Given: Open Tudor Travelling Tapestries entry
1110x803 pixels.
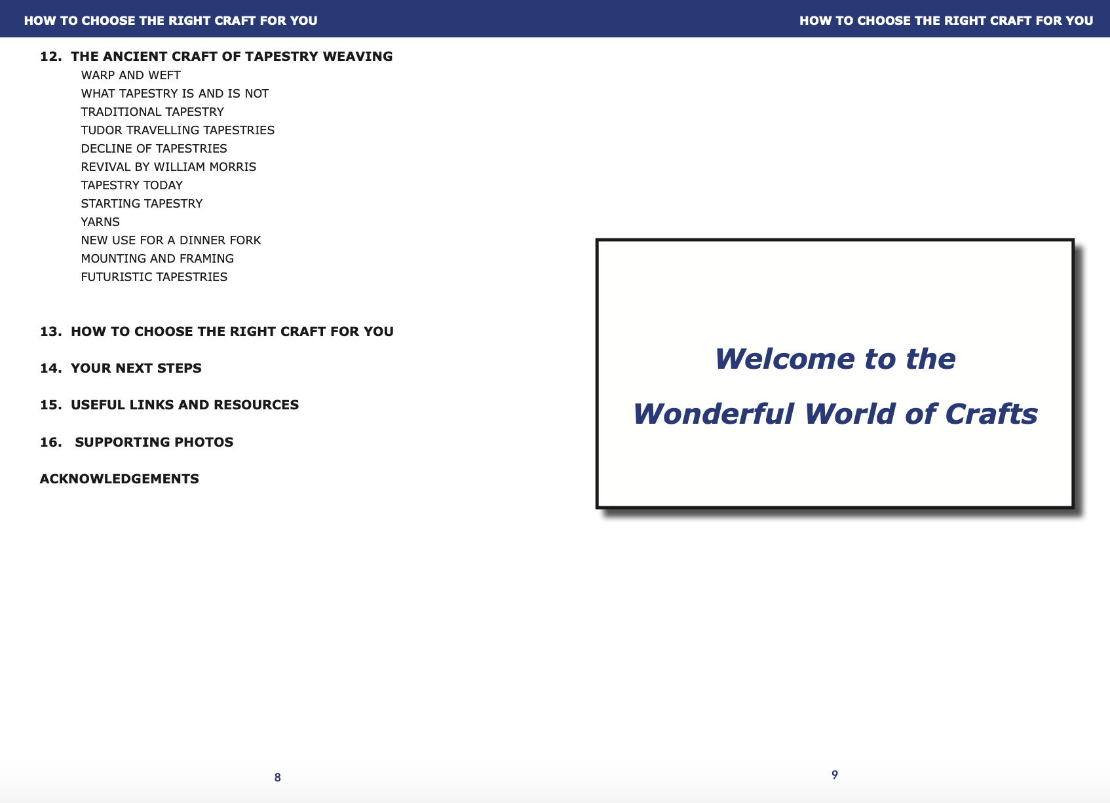Looking at the screenshot, I should (x=178, y=130).
